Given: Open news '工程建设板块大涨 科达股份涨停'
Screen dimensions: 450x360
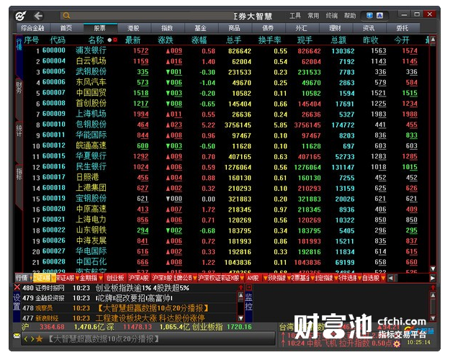Looking at the screenshot, I should tap(150, 318).
